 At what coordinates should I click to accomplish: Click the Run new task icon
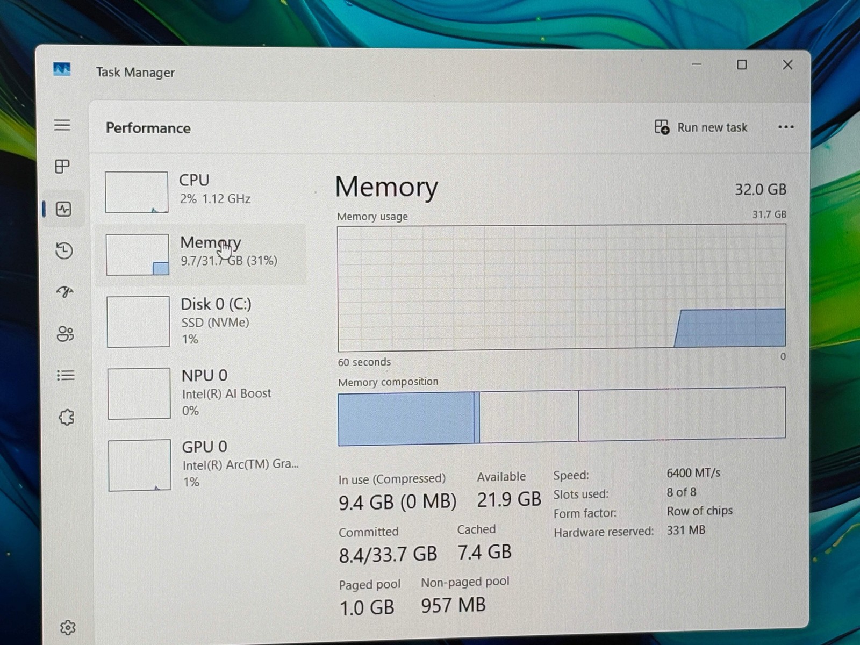(x=662, y=127)
